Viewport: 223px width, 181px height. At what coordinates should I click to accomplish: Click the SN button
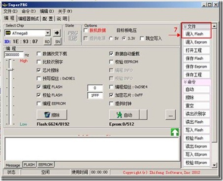(58, 41)
